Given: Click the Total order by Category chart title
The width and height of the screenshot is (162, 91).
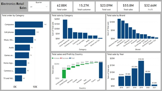Looking at the screenshot, I should coord(13,15).
